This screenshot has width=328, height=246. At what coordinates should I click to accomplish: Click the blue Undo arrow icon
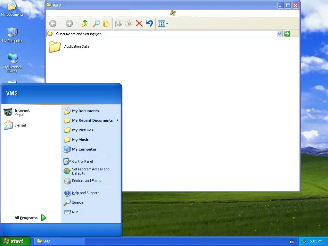[149, 23]
